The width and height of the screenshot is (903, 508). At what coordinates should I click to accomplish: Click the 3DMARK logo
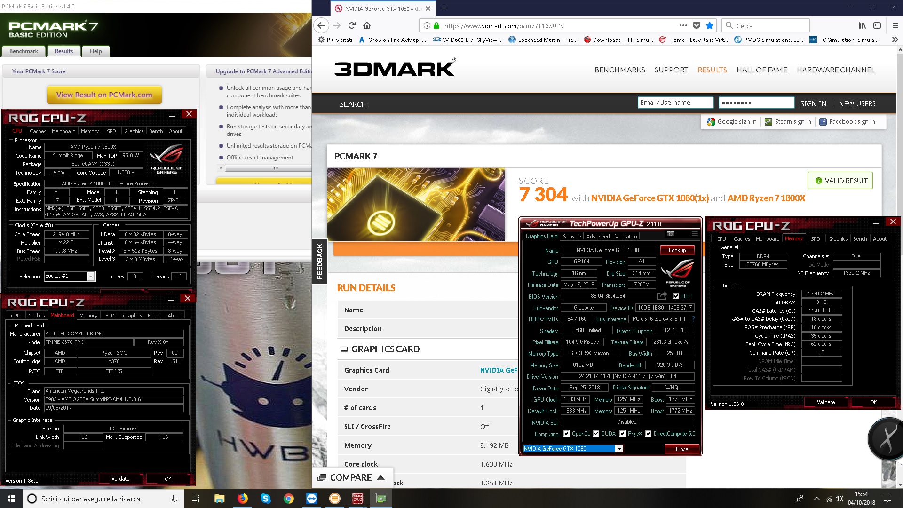point(395,68)
